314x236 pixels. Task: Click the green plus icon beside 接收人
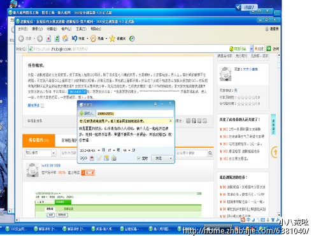(x=82, y=114)
